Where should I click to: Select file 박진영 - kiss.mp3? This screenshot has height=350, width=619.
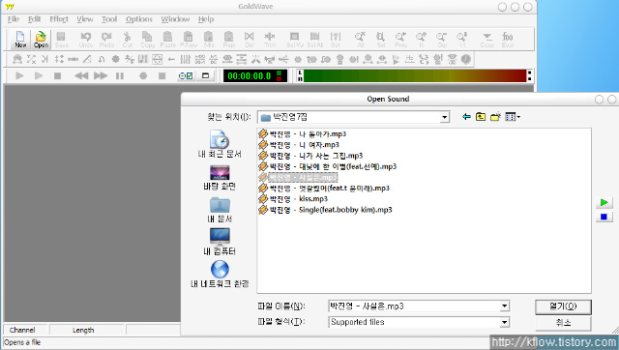(x=293, y=199)
